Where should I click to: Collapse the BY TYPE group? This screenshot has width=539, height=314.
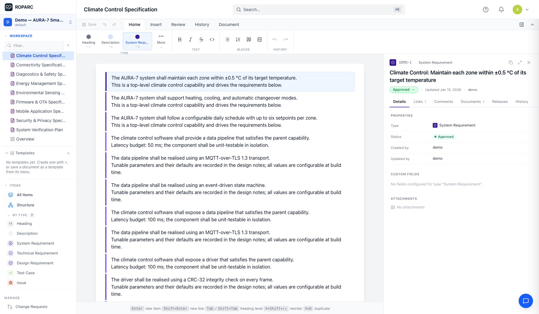coord(9,215)
